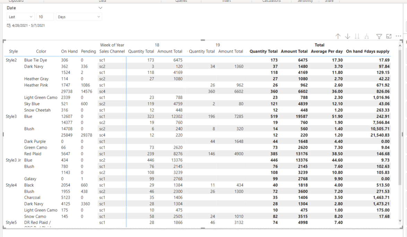Click days supply value 21,540.83

click(x=380, y=135)
